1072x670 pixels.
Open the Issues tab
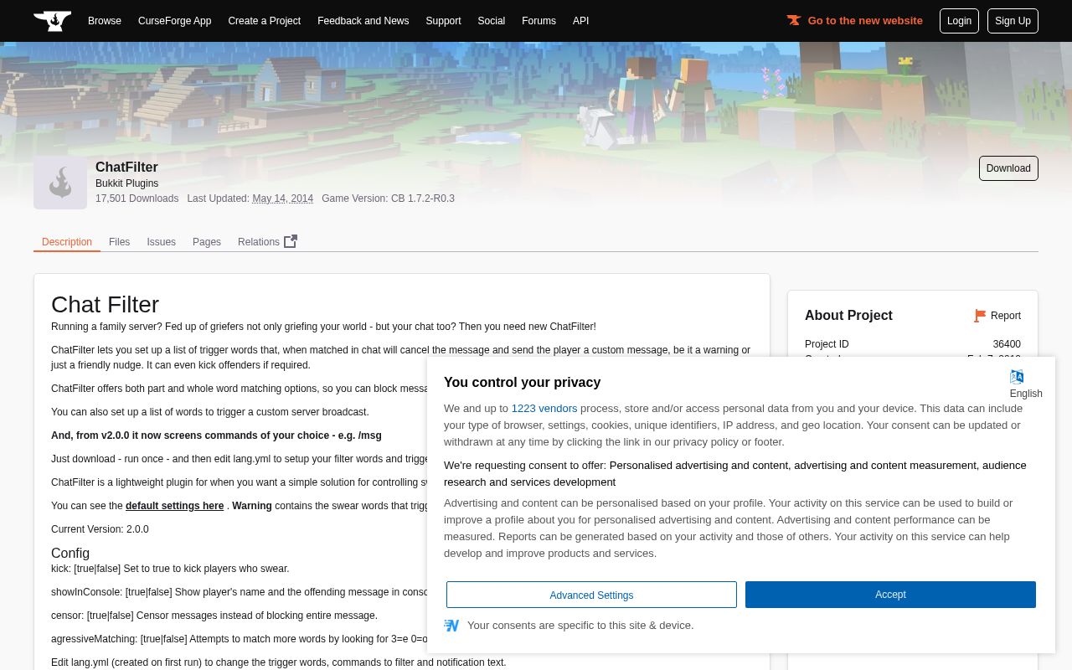[161, 242]
